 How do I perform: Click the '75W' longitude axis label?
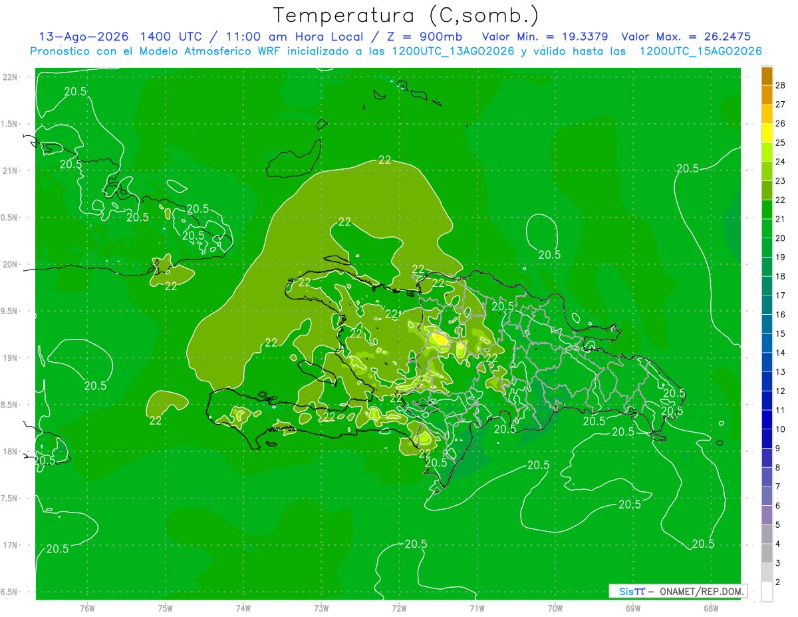click(x=166, y=608)
